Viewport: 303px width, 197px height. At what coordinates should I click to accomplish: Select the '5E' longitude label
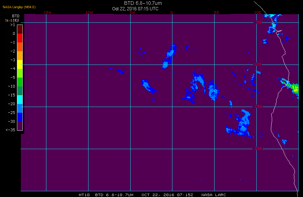pos(217,12)
